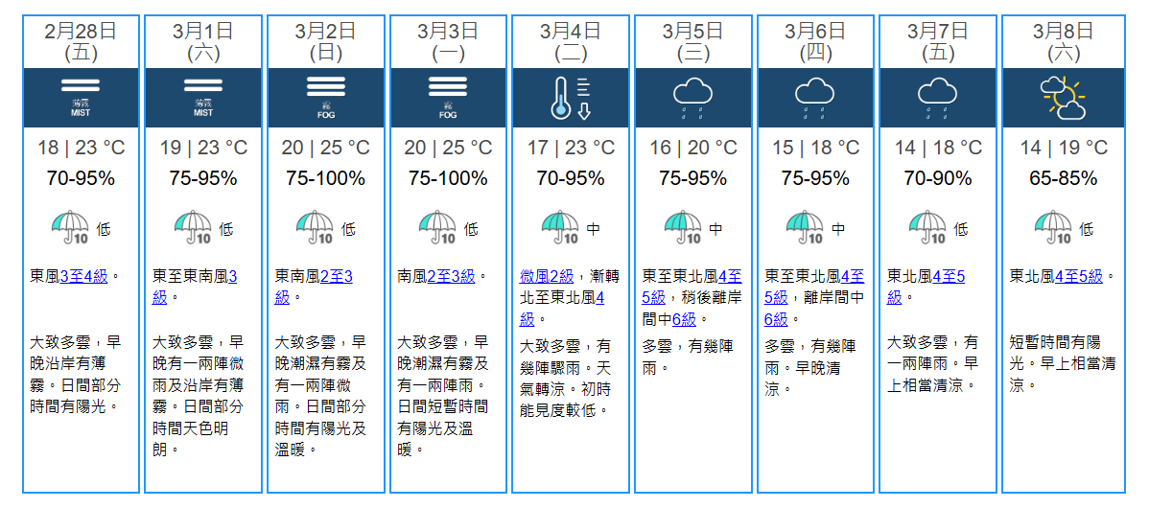Screen dimensions: 1149x508
Task: Click the mist weather icon for 3月1日
Action: click(203, 97)
